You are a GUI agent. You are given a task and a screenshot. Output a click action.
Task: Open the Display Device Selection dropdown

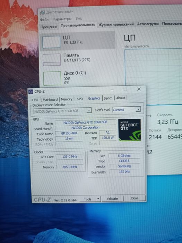[x=62, y=111]
